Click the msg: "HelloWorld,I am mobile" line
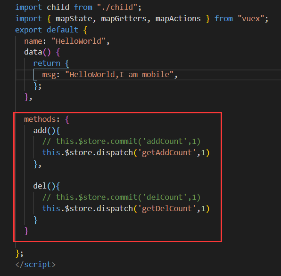Viewport: 281px width, 276px height. click(x=110, y=75)
